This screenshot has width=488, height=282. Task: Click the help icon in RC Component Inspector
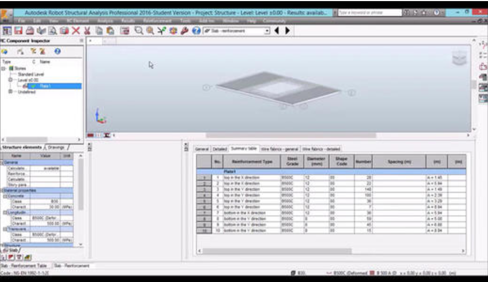[x=57, y=52]
